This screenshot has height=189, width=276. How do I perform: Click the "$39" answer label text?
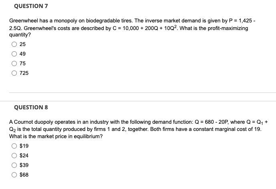coord(24,165)
